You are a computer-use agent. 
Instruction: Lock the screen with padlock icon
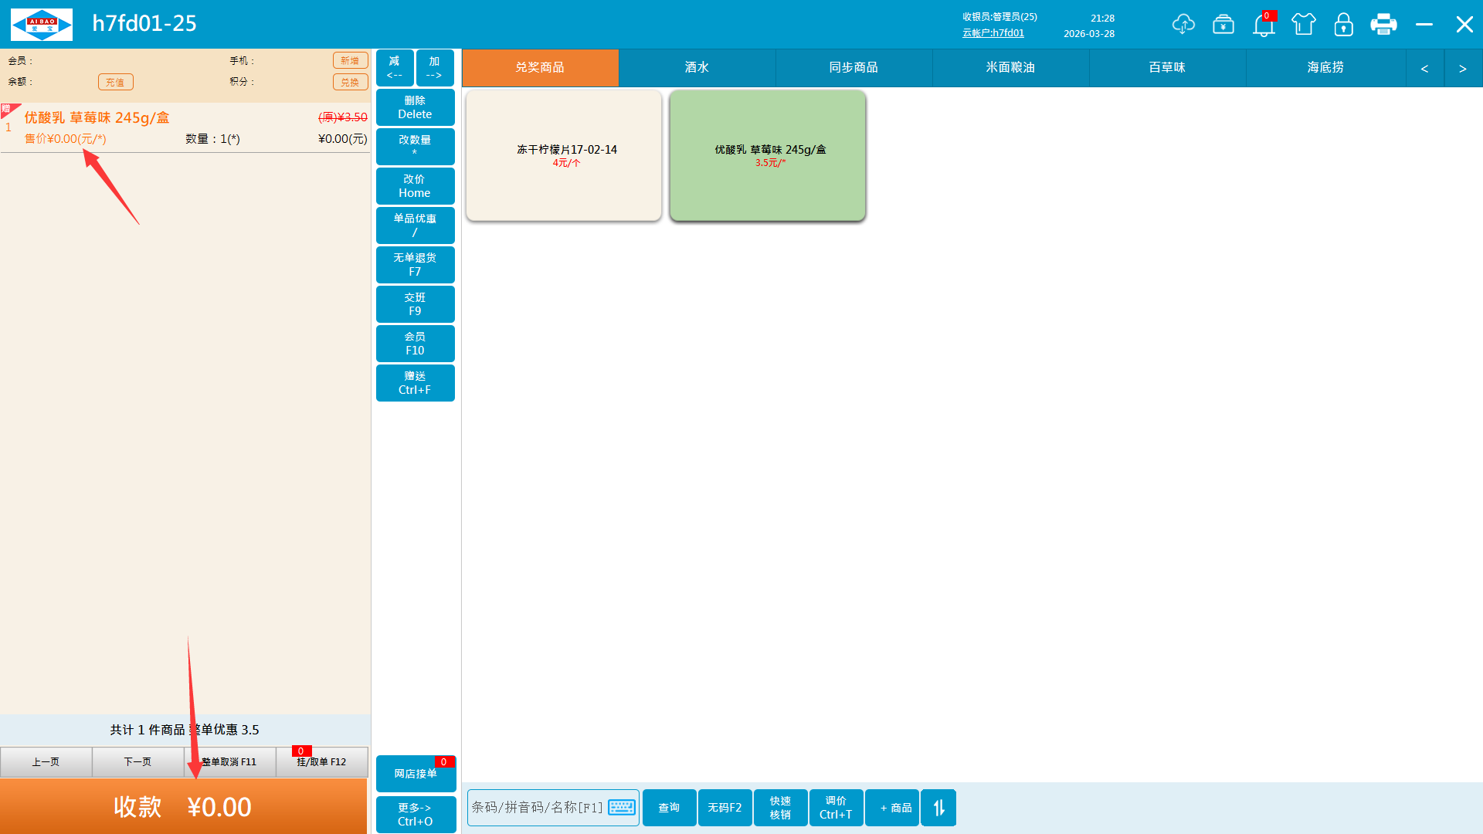(1344, 24)
